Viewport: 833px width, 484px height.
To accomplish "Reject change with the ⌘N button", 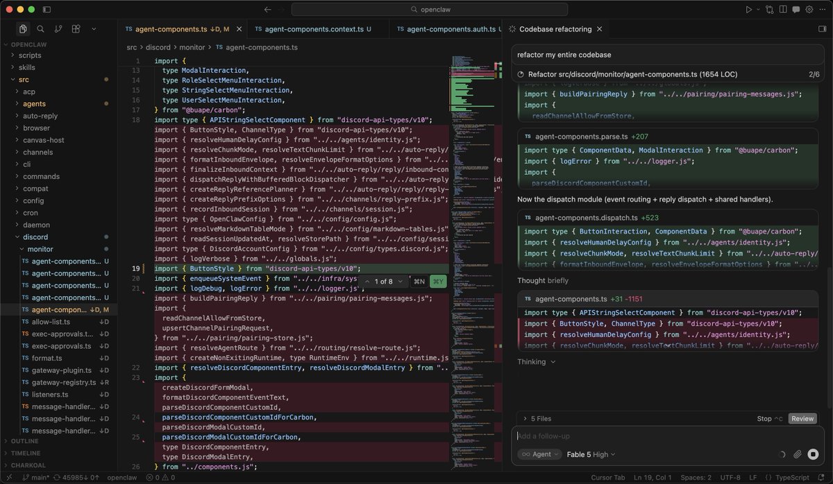I will coord(419,282).
